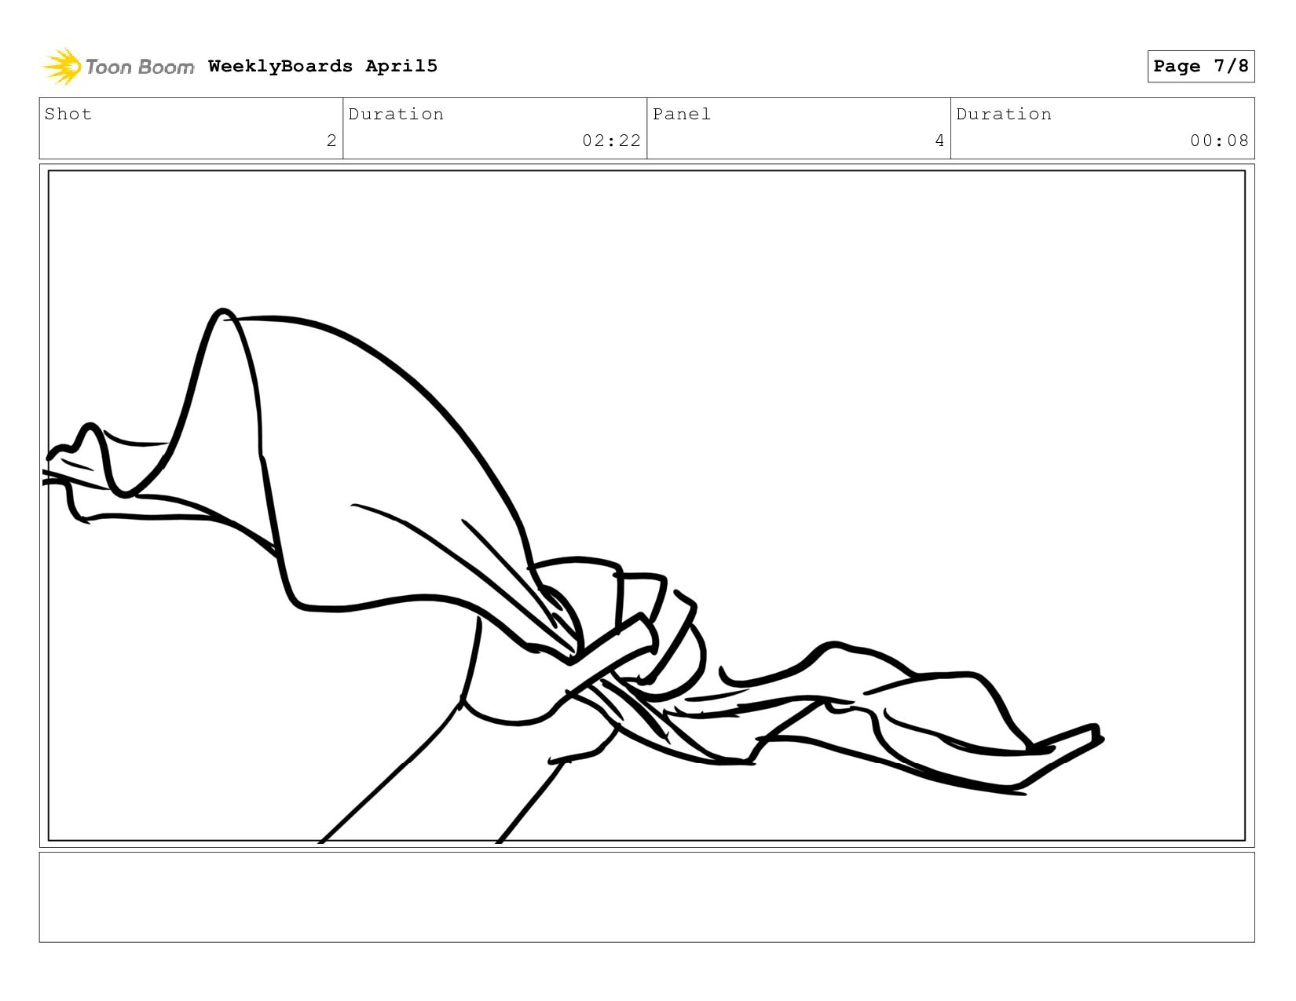Click the Shot label
The height and width of the screenshot is (1001, 1296).
(68, 114)
